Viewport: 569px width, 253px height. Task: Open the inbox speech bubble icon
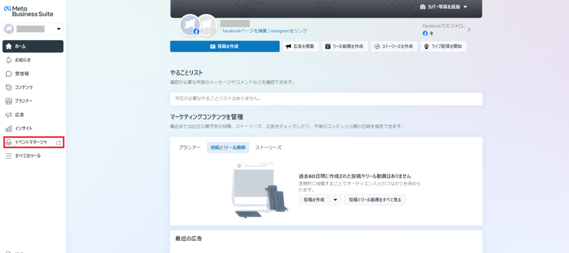tap(9, 73)
